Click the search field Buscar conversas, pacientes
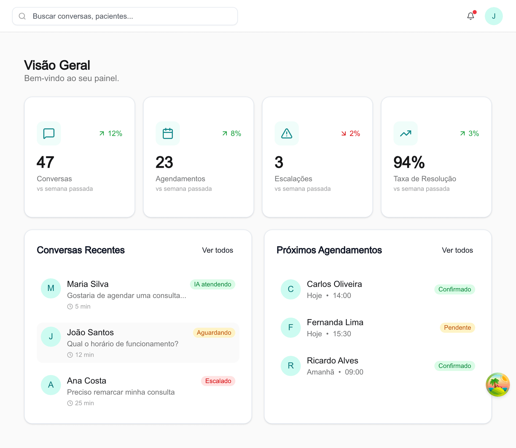The image size is (516, 448). pos(124,16)
